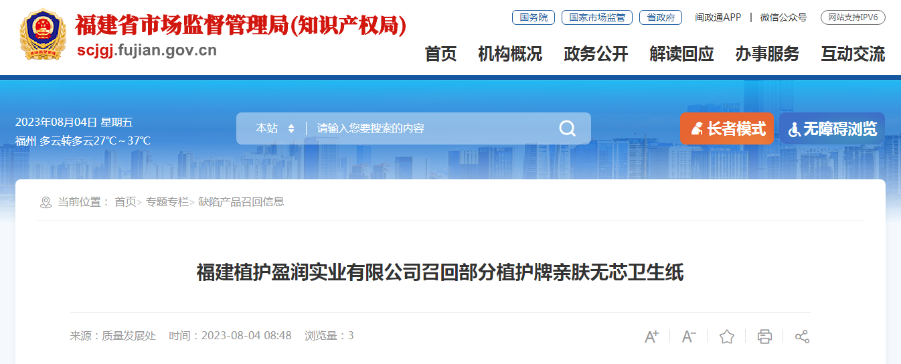Screen dimensions: 901x364
Task: Click the search input field
Action: tap(433, 128)
